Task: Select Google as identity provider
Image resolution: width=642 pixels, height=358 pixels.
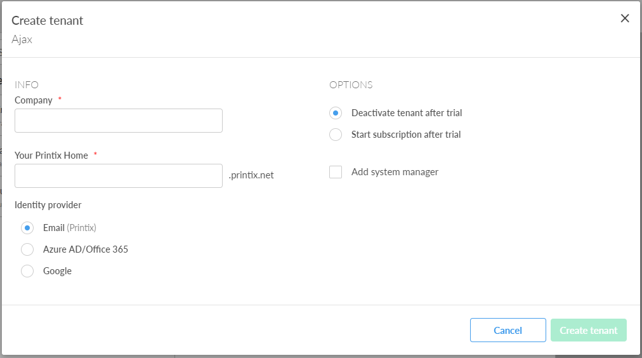Action: coord(27,271)
